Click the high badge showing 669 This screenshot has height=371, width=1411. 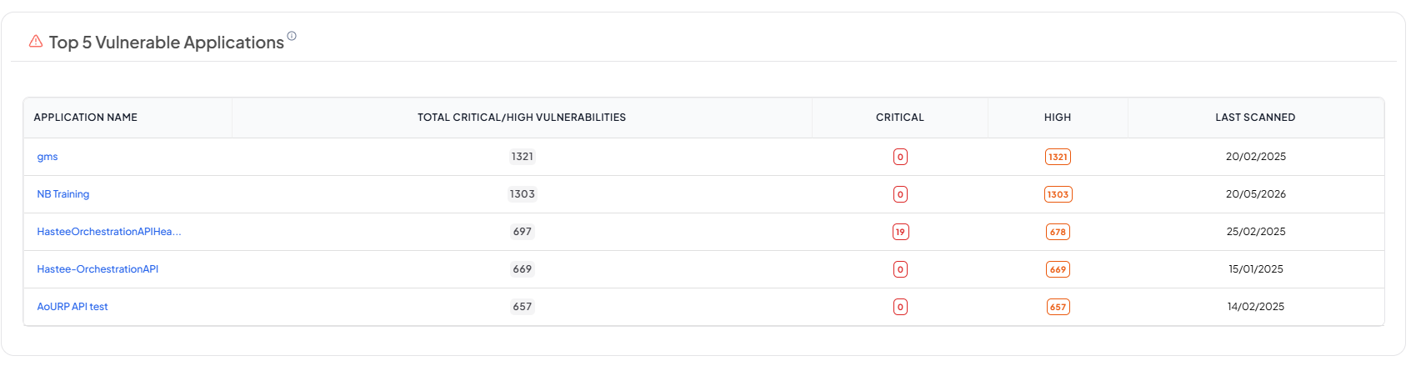coord(1058,269)
